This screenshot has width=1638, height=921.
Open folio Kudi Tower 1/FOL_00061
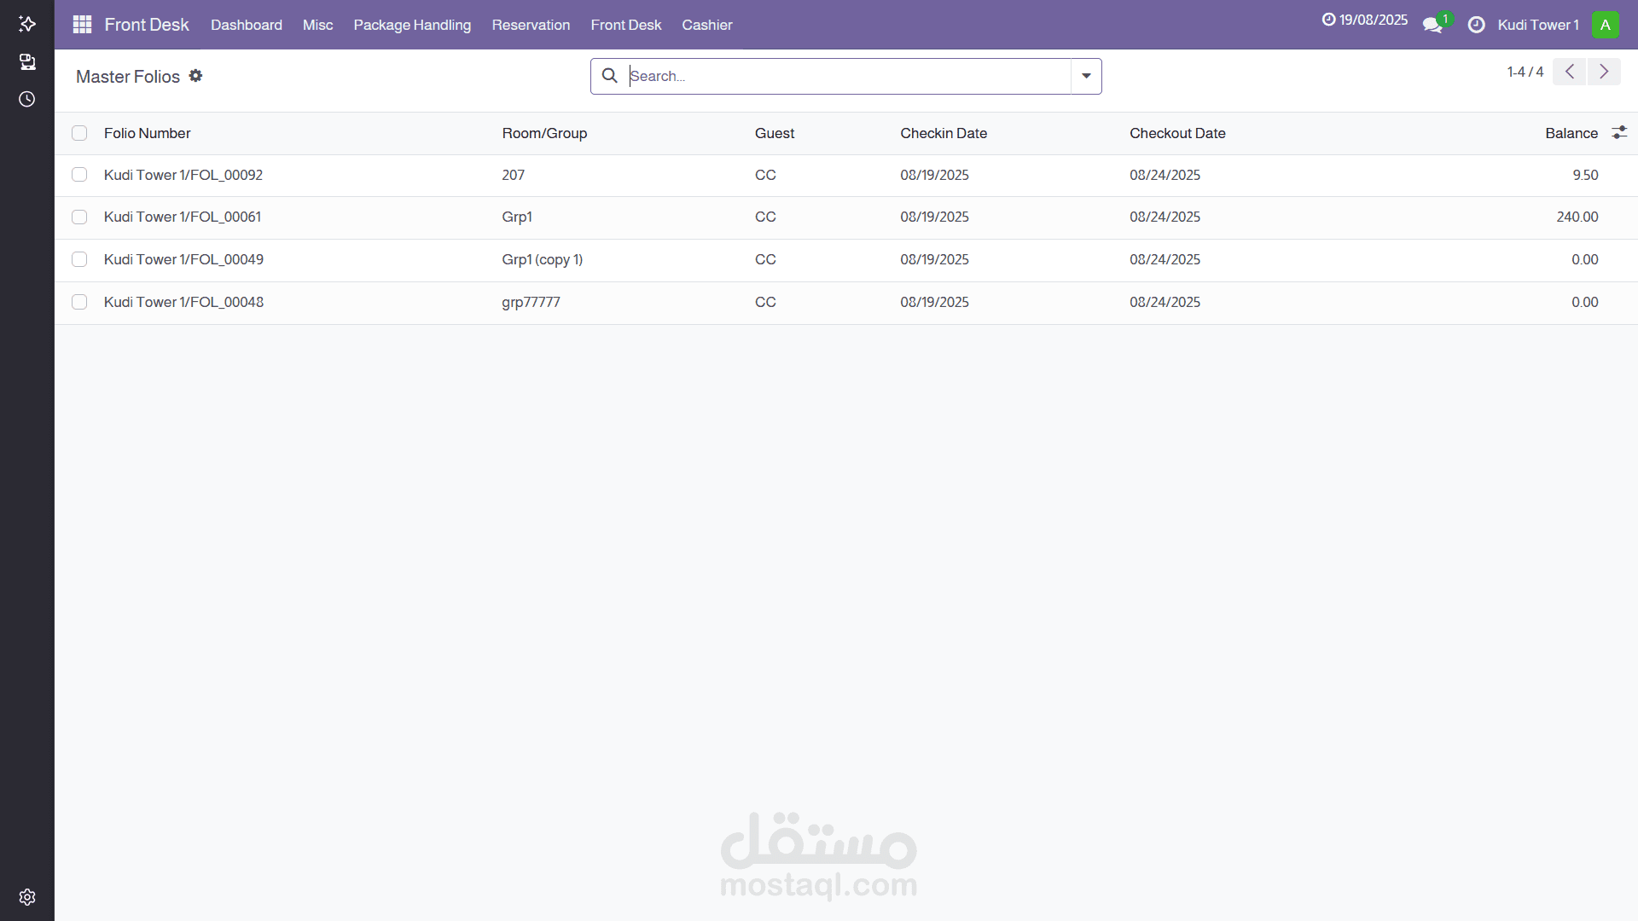coord(183,217)
